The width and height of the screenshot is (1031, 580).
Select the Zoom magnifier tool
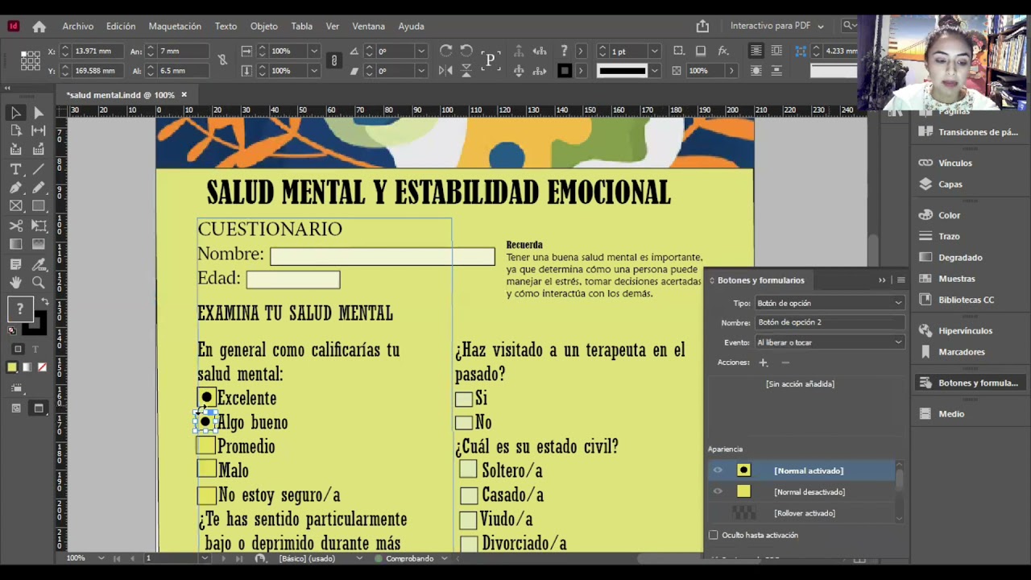(x=38, y=283)
